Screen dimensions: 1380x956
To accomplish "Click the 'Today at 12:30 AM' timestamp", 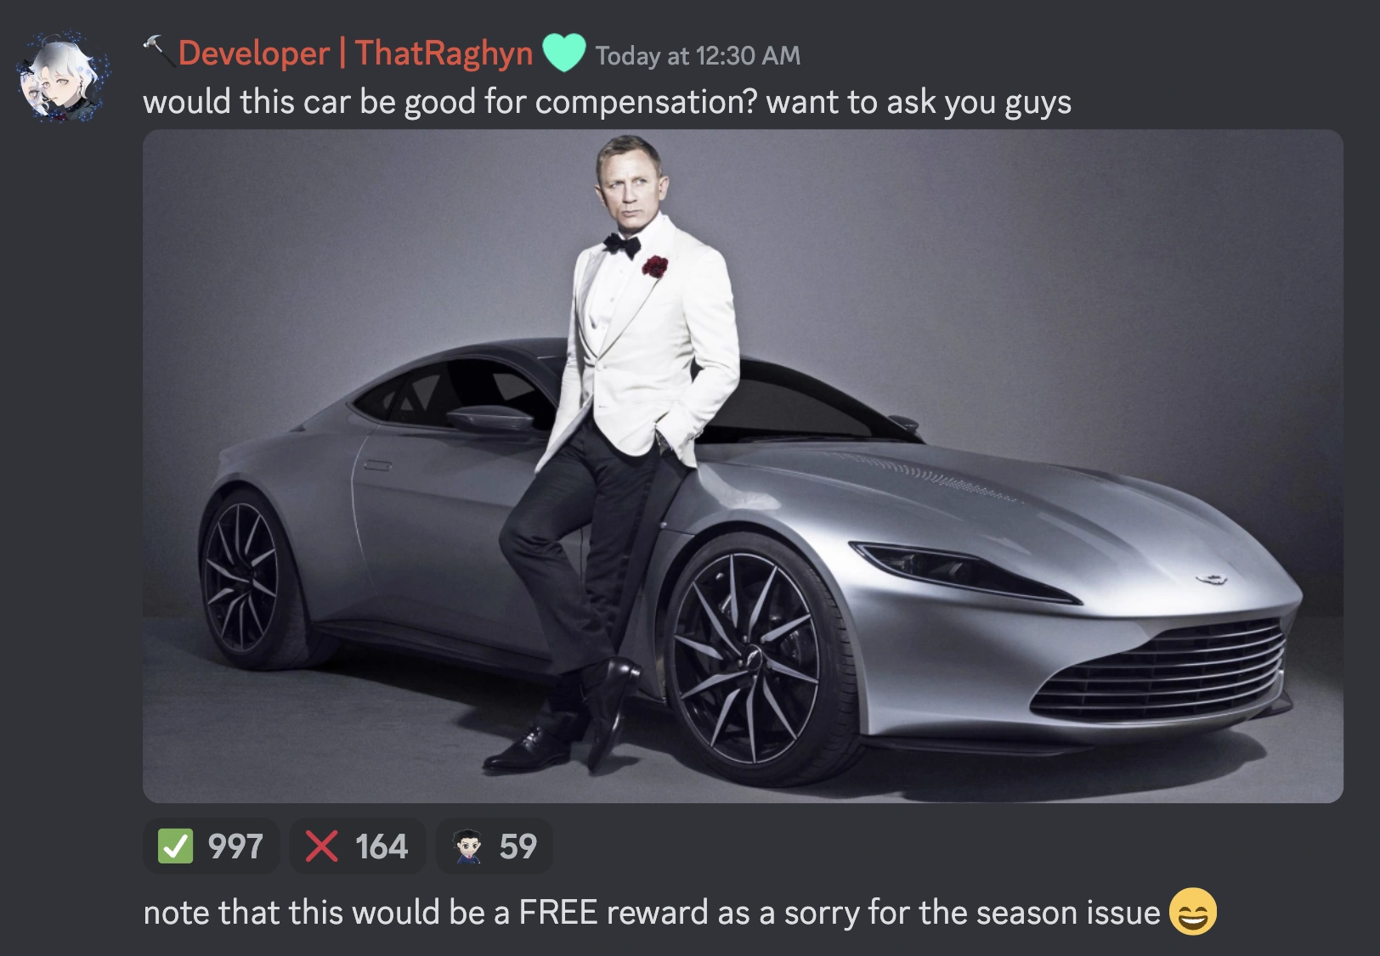I will pyautogui.click(x=698, y=56).
